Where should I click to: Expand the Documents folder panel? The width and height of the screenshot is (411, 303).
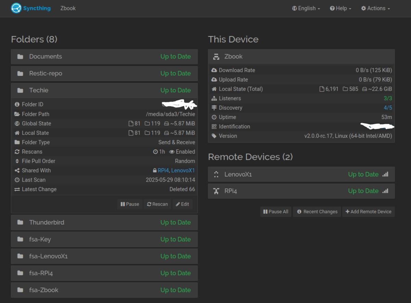click(104, 57)
